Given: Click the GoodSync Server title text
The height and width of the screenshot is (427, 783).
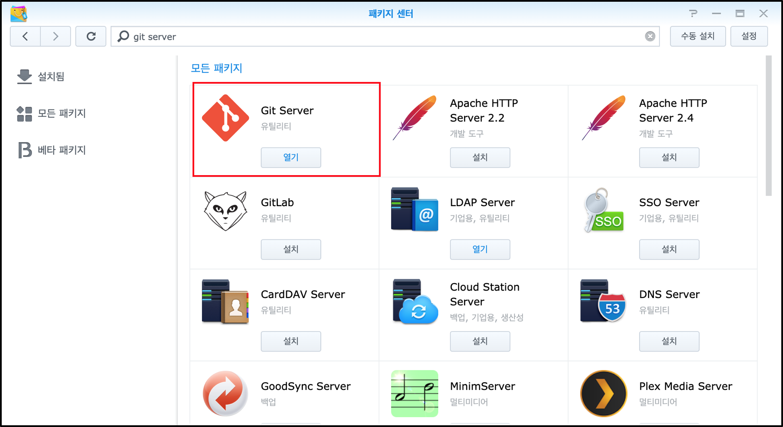Looking at the screenshot, I should [x=306, y=386].
